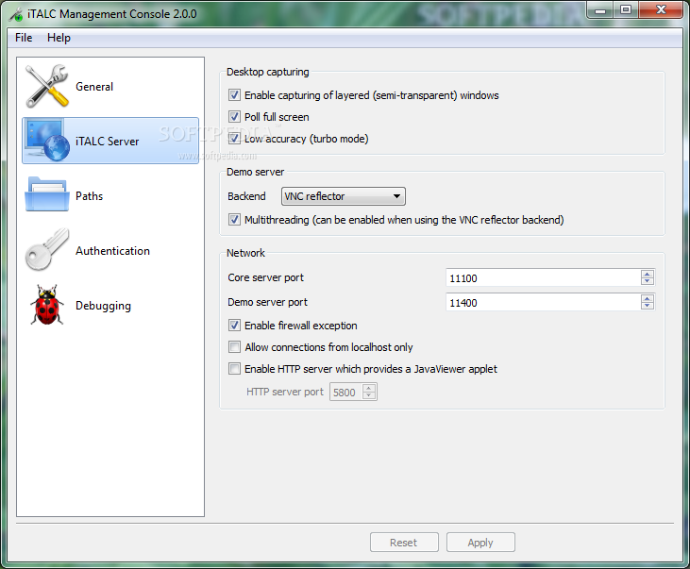Click the Apply button
This screenshot has width=690, height=569.
(x=480, y=543)
